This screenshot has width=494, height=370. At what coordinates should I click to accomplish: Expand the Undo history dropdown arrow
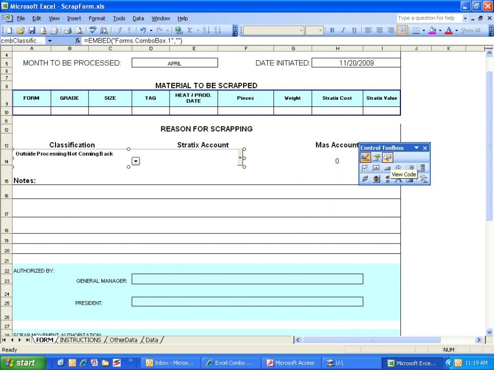(151, 30)
